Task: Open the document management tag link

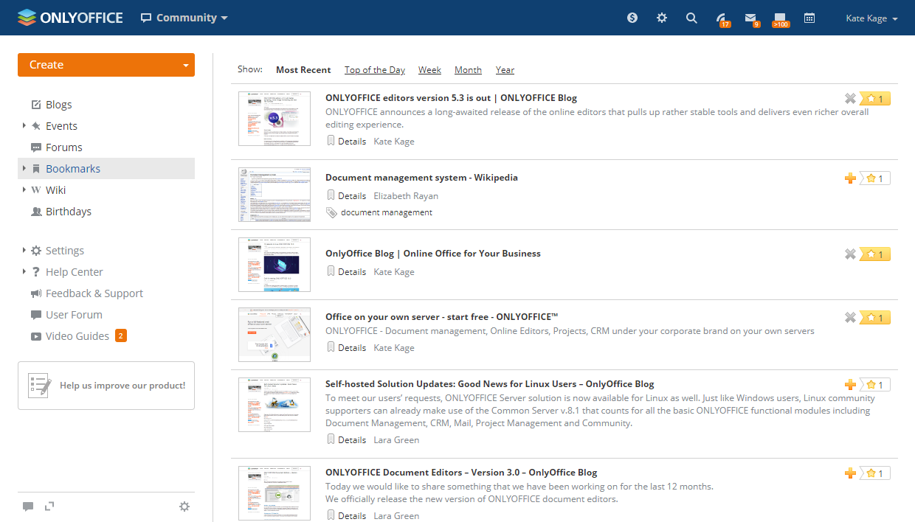Action: point(386,212)
